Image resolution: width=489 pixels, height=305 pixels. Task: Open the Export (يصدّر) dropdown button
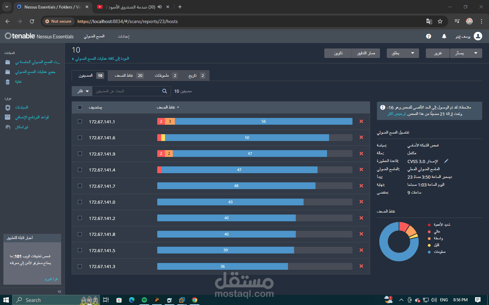[466, 53]
